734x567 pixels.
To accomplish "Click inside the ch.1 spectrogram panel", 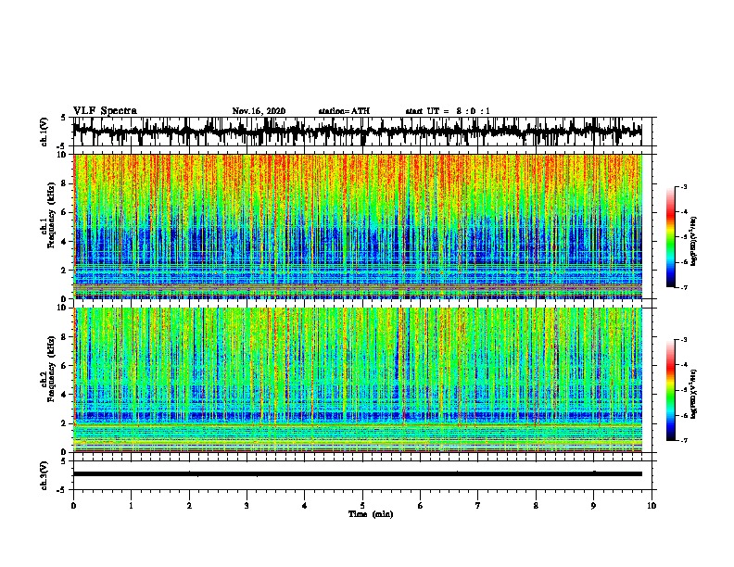I will click(x=358, y=226).
